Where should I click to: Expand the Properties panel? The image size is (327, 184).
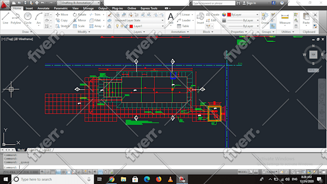(x=239, y=32)
